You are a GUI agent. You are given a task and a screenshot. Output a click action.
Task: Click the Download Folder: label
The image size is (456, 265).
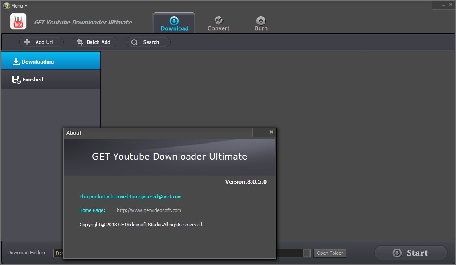coord(26,253)
